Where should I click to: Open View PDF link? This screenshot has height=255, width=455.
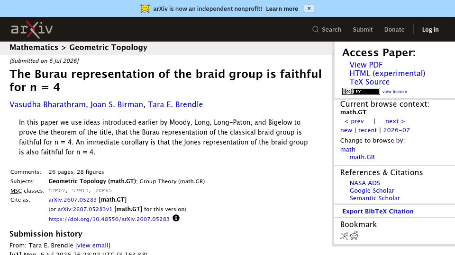366,65
